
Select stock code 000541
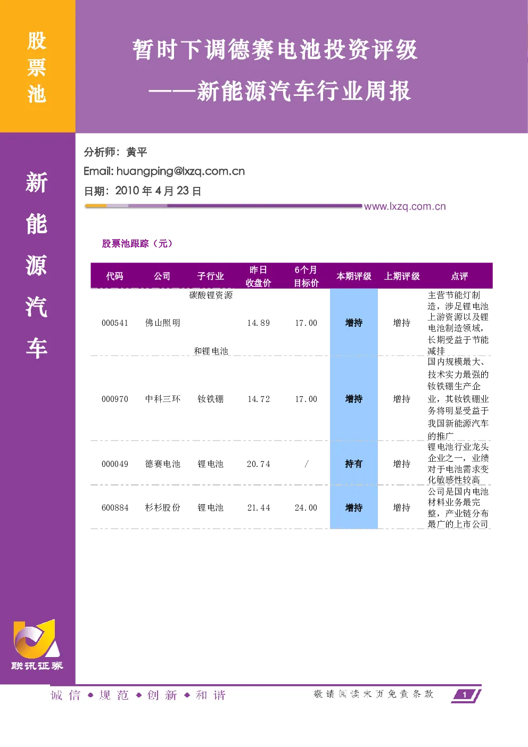tap(115, 323)
